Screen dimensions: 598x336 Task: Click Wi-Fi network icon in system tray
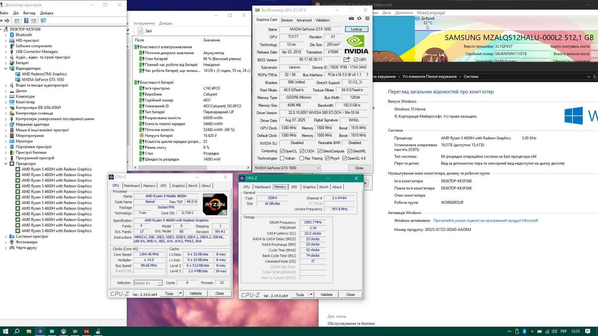point(547,331)
